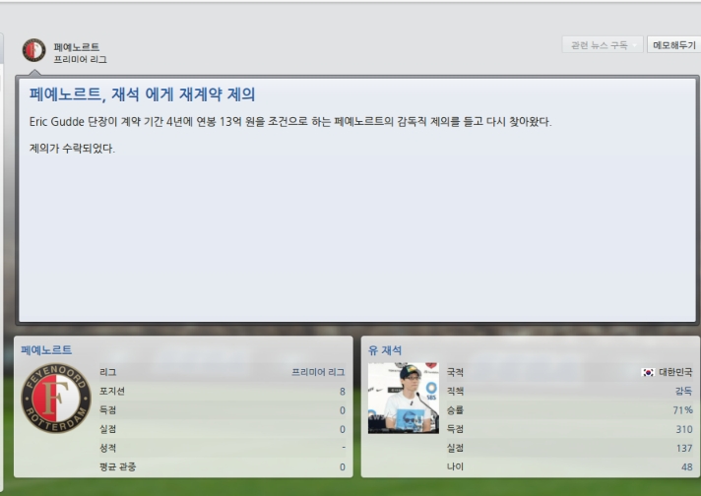Click the 대한민국 nationality value
Image resolution: width=701 pixels, height=496 pixels.
(675, 372)
